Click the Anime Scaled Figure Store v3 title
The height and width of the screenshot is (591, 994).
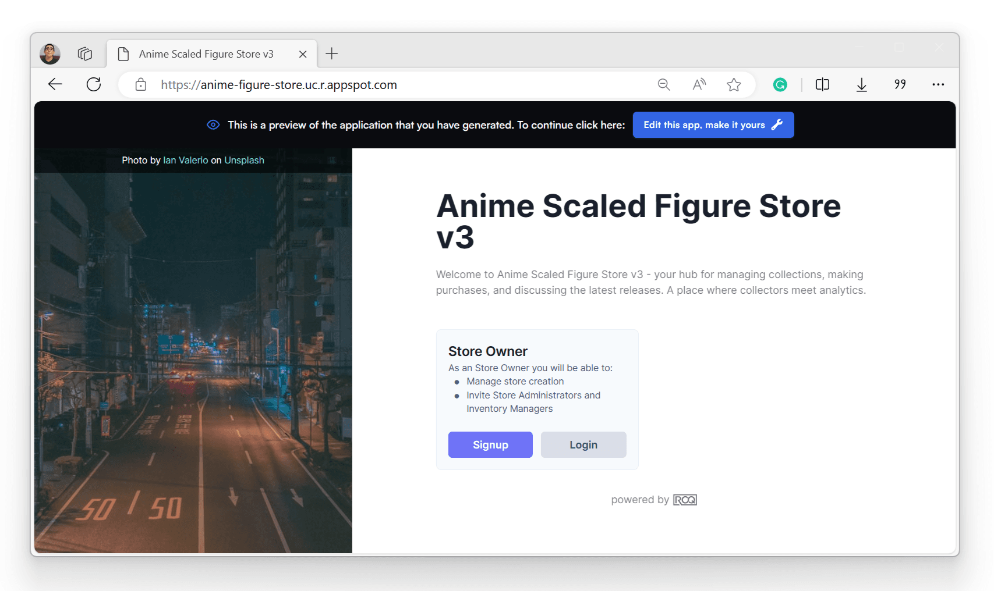point(639,222)
